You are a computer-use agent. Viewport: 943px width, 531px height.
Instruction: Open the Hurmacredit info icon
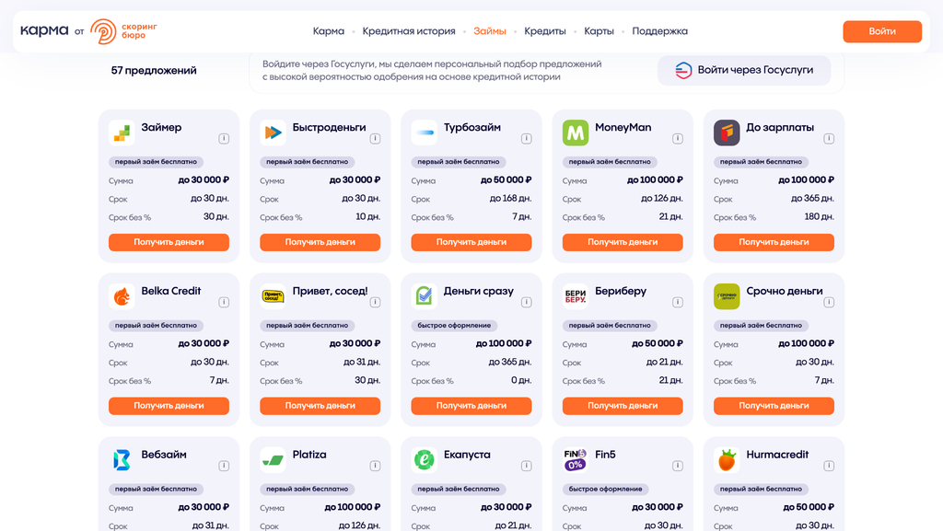[829, 466]
